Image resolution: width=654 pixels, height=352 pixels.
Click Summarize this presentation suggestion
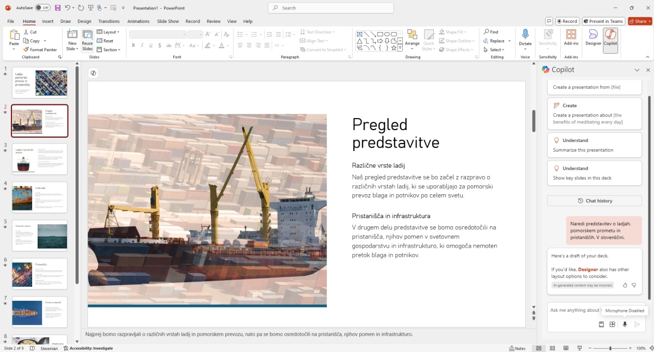click(x=595, y=145)
